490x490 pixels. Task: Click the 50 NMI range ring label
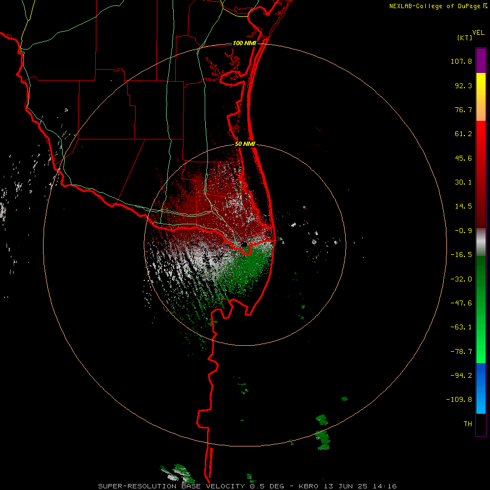click(x=246, y=144)
